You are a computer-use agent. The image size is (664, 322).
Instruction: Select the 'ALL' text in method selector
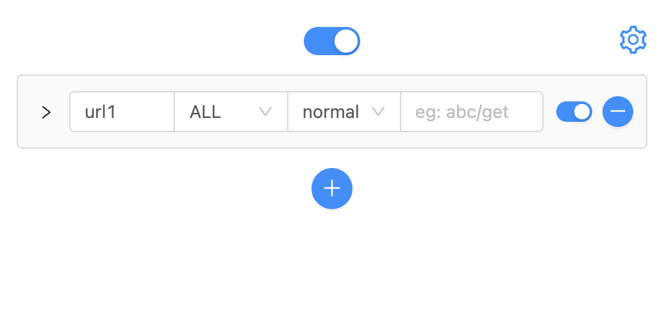(x=205, y=112)
